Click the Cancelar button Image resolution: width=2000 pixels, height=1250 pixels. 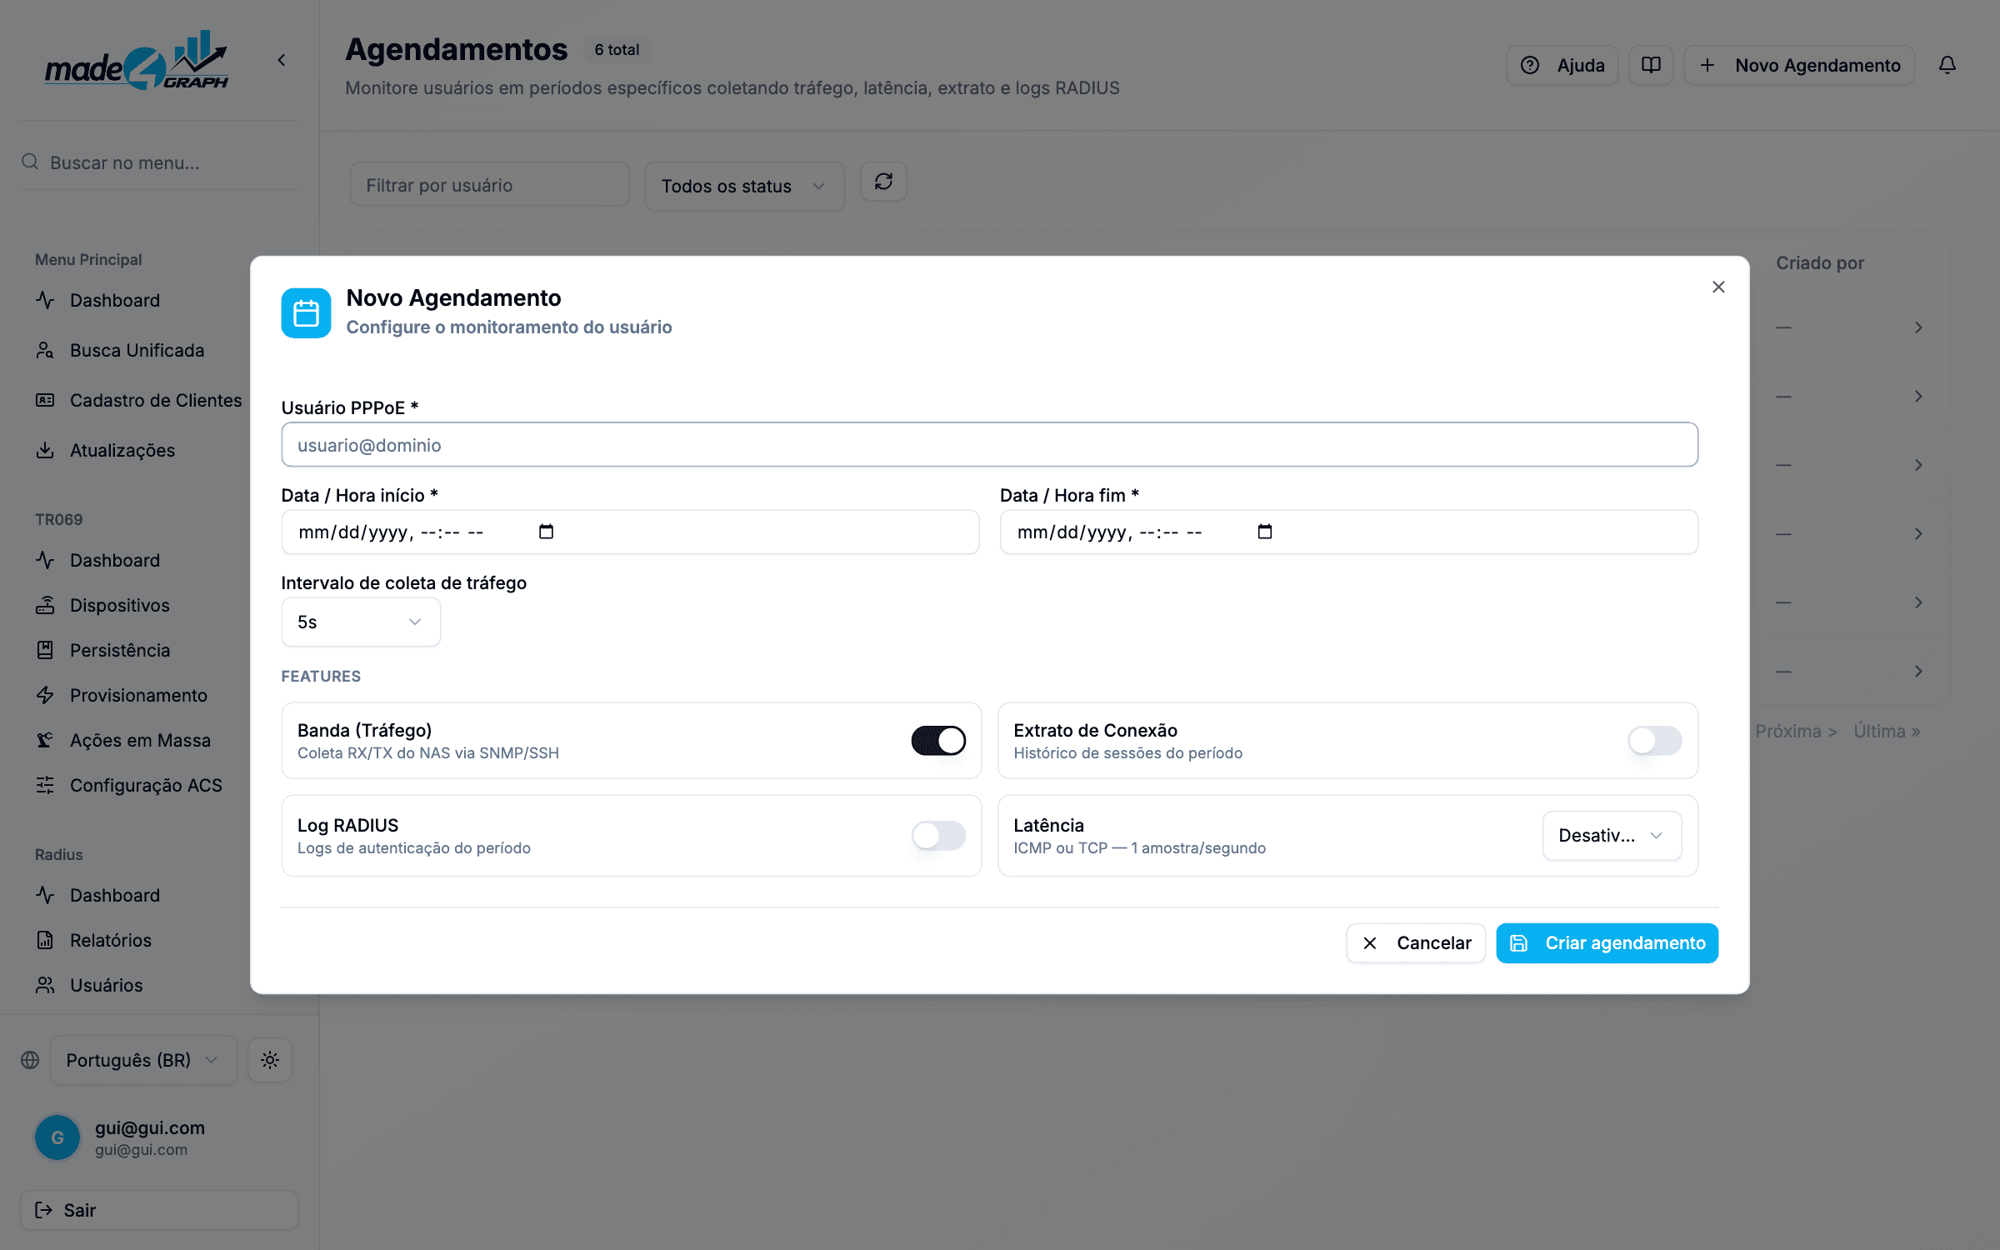pos(1416,942)
